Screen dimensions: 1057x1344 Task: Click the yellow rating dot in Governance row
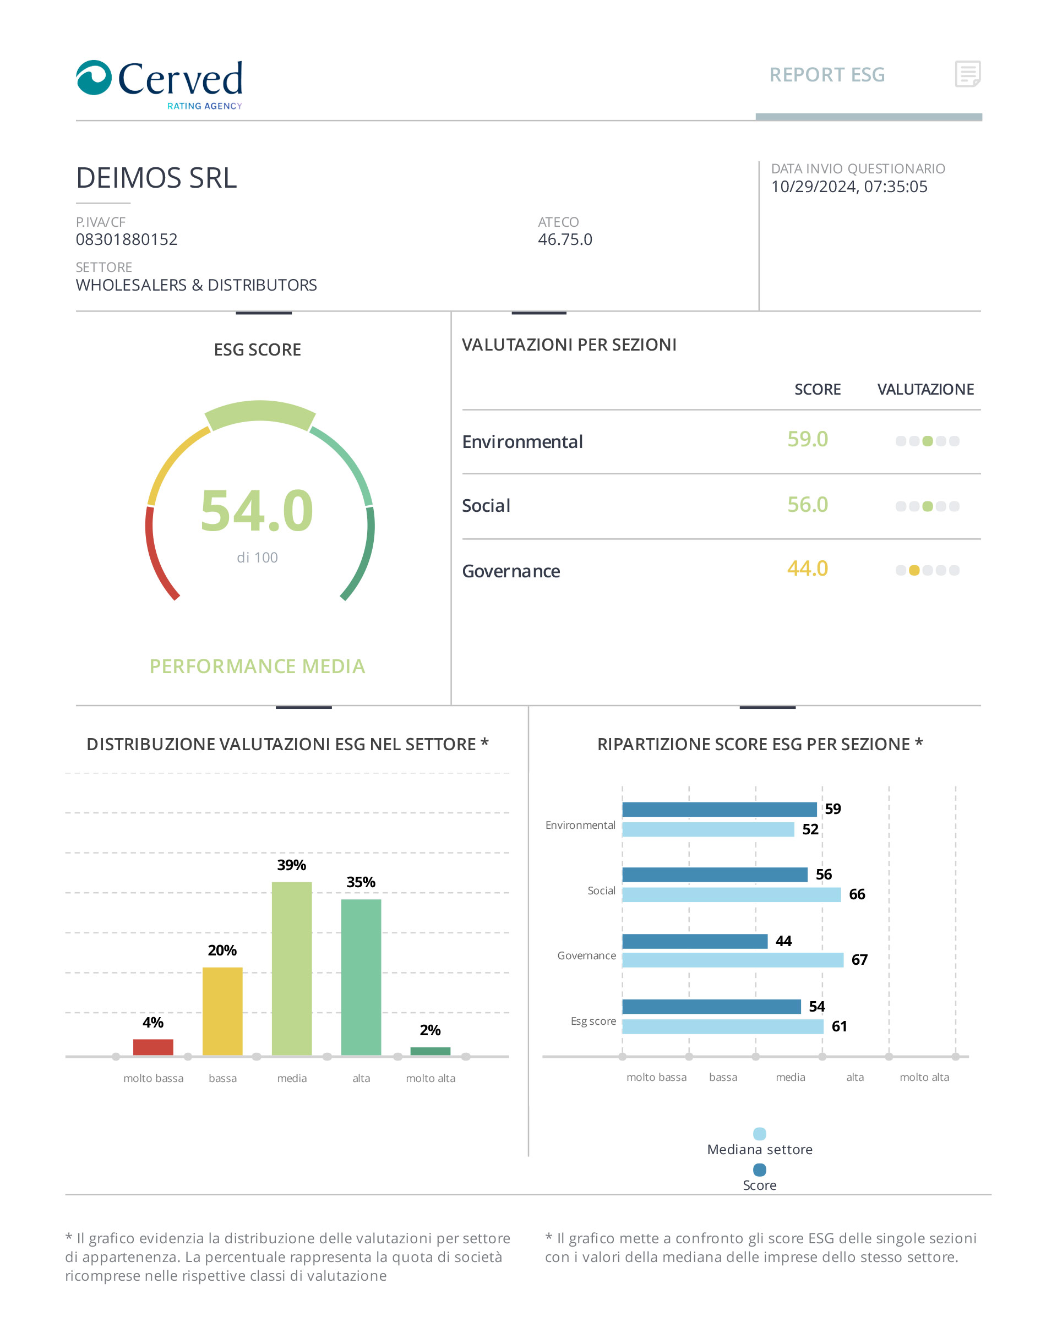click(x=914, y=571)
